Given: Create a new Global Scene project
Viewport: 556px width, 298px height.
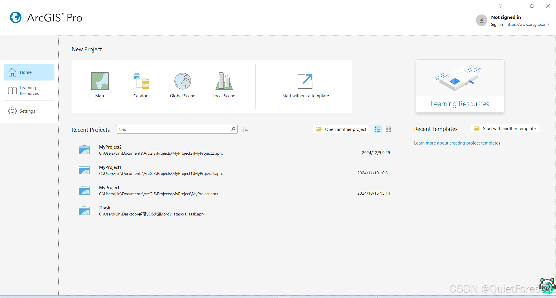Looking at the screenshot, I should pyautogui.click(x=182, y=85).
